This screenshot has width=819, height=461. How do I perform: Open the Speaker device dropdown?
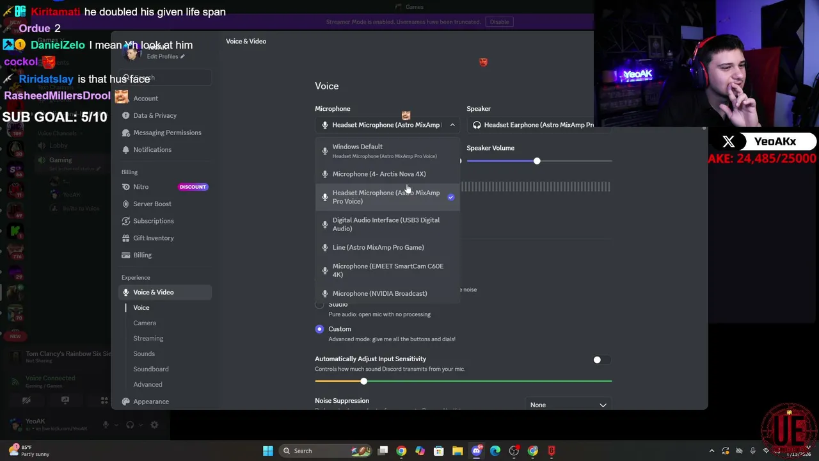[x=539, y=125]
